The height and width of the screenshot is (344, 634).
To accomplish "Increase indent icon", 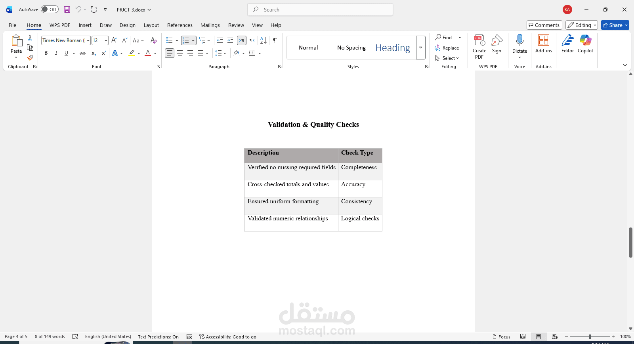I will (x=230, y=40).
